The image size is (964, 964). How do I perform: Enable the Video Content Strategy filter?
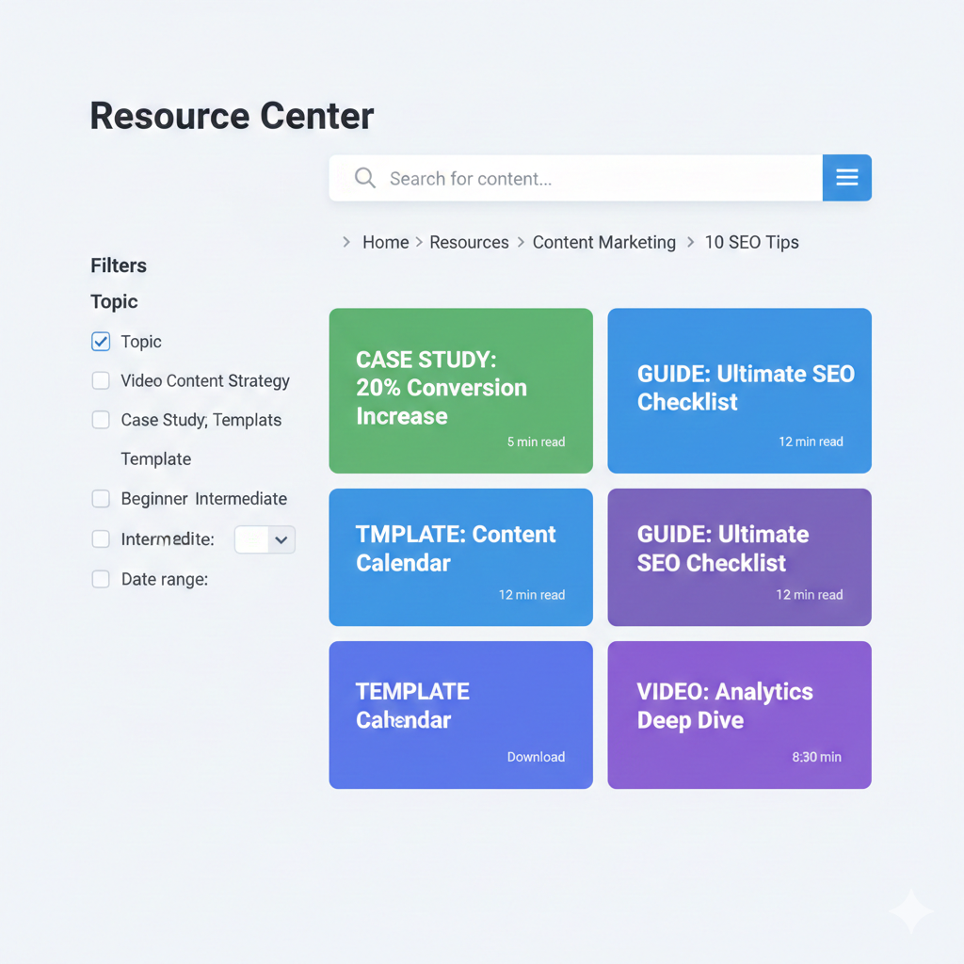point(101,380)
